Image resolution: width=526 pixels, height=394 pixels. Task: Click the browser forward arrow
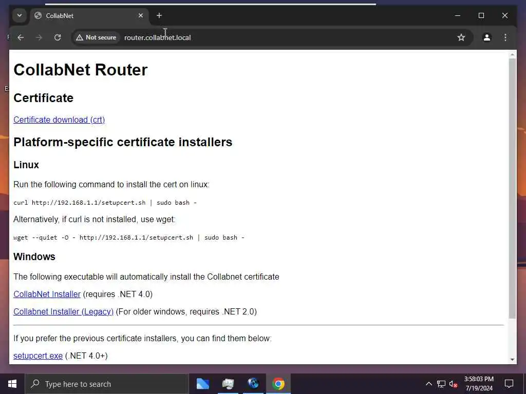click(39, 37)
